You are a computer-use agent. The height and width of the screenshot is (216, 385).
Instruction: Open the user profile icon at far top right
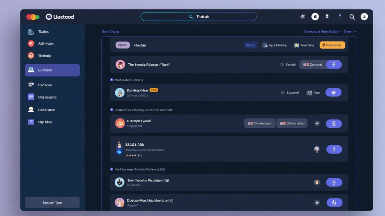(x=364, y=17)
